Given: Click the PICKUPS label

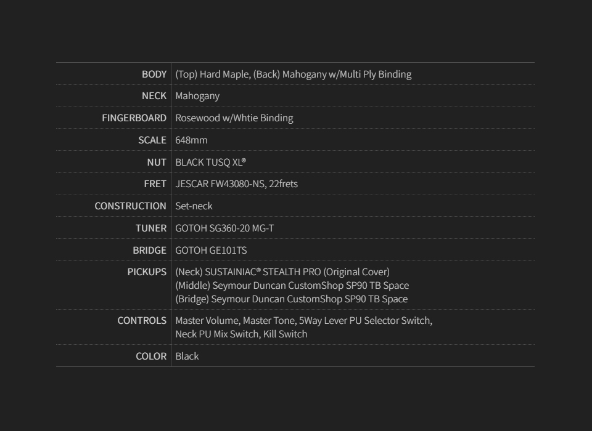Looking at the screenshot, I should point(147,272).
